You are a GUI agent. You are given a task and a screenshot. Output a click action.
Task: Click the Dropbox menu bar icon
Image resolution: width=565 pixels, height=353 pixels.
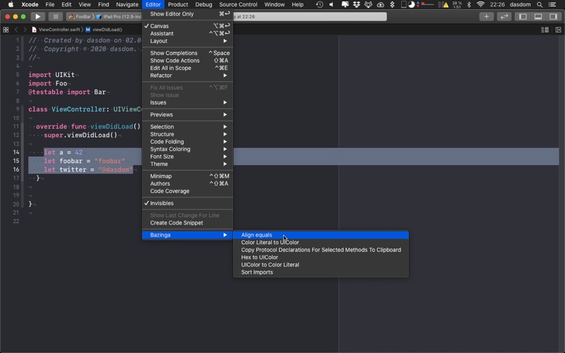coord(357,4)
